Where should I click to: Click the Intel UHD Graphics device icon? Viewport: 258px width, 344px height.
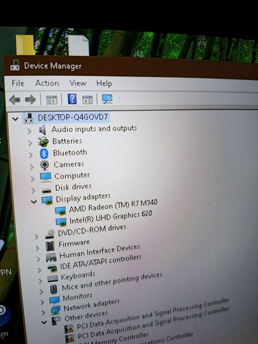coord(61,222)
